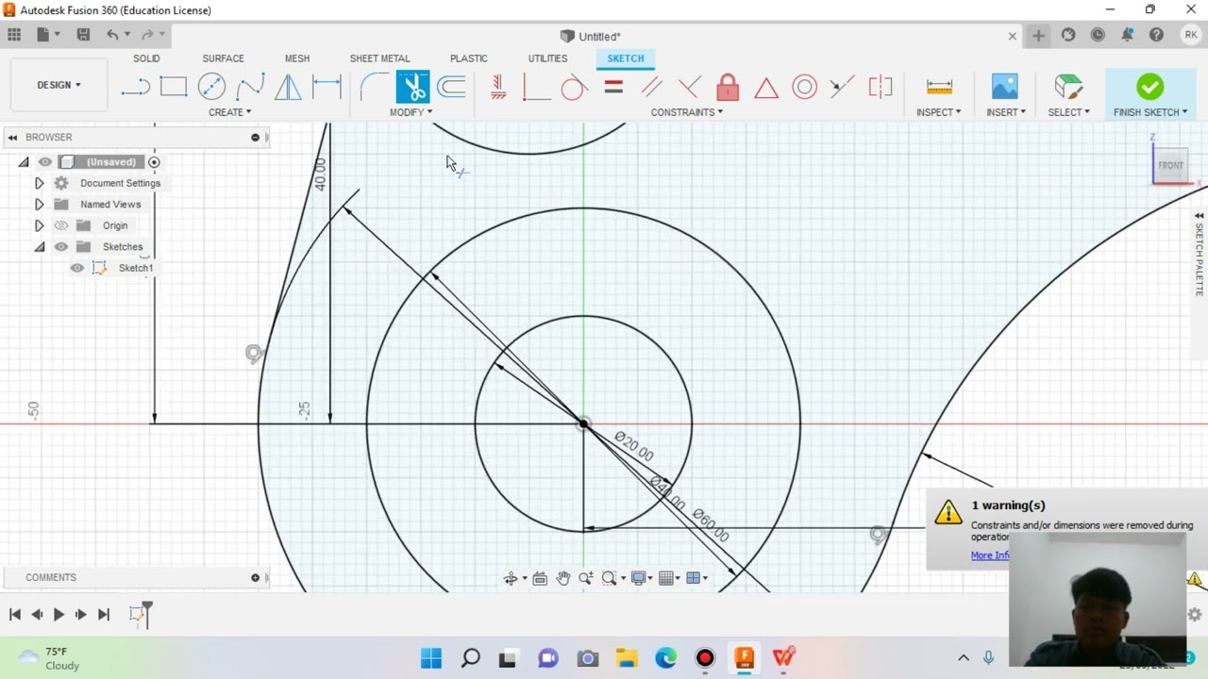Open the MODIFY dropdown menu
Screen dimensions: 1208x679
411,112
